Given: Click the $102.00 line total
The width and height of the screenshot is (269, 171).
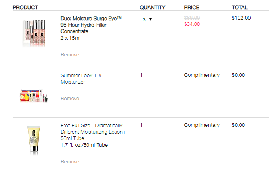Looking at the screenshot, I should 241,18.
